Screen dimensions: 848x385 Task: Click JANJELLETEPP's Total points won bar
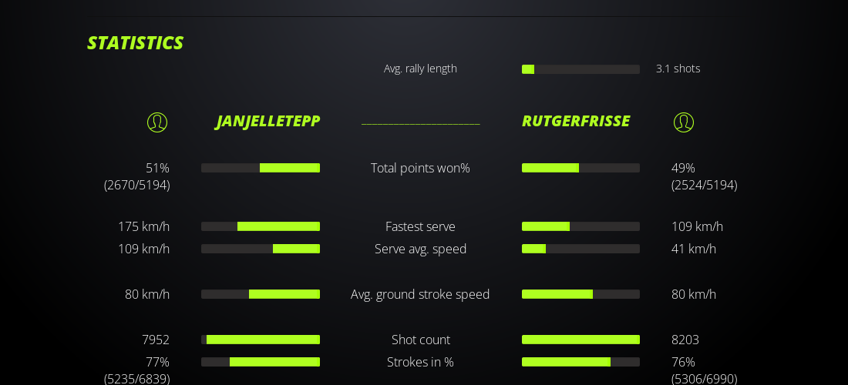coord(261,168)
